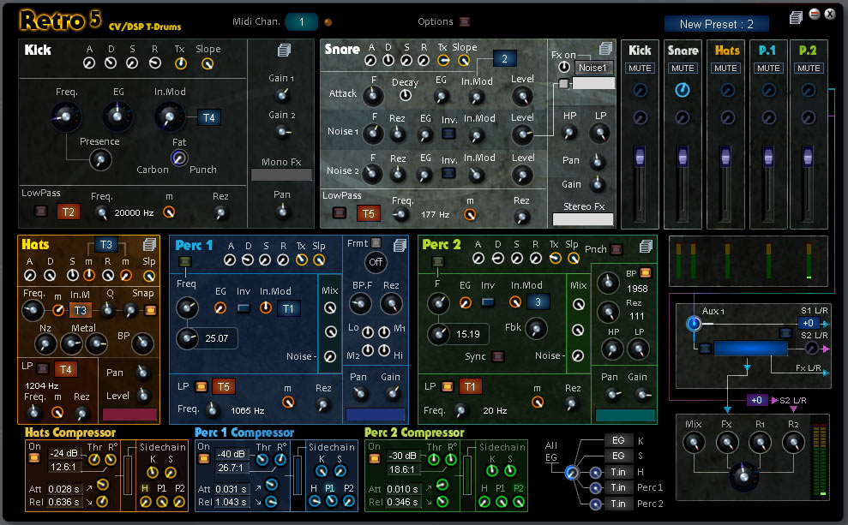Toggle the Snare LowPass on switch
This screenshot has height=525, width=848.
point(339,212)
